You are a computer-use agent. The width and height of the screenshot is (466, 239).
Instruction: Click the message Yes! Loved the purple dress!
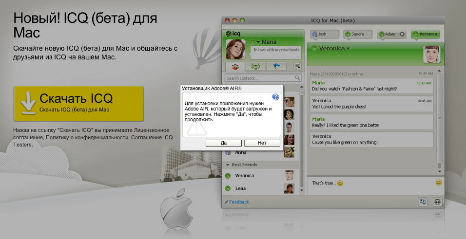(x=372, y=104)
